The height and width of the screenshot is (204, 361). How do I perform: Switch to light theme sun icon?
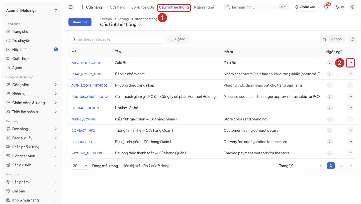click(x=352, y=7)
